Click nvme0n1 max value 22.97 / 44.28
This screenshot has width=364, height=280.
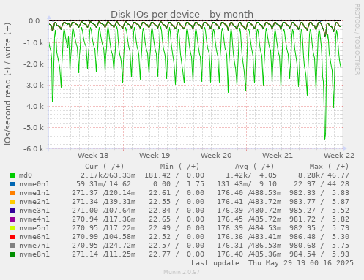(322, 184)
